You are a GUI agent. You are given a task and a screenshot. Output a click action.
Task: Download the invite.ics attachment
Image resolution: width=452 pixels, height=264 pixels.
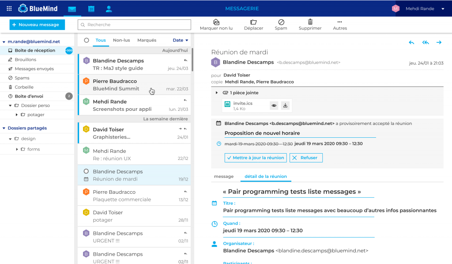285,106
